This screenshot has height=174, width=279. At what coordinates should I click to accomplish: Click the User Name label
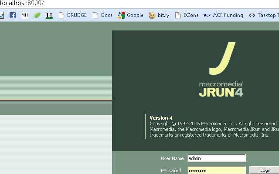coord(172,158)
